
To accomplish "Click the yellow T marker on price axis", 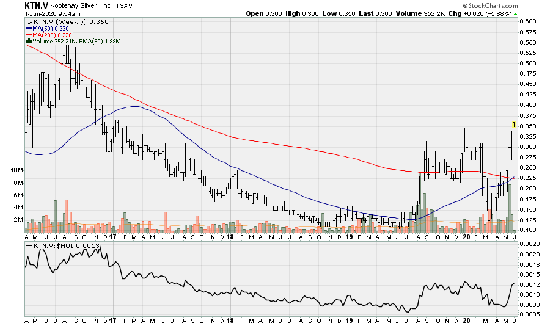I will pos(514,125).
